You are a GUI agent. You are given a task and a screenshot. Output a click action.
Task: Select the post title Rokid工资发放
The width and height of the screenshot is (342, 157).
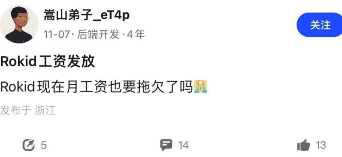coord(47,62)
